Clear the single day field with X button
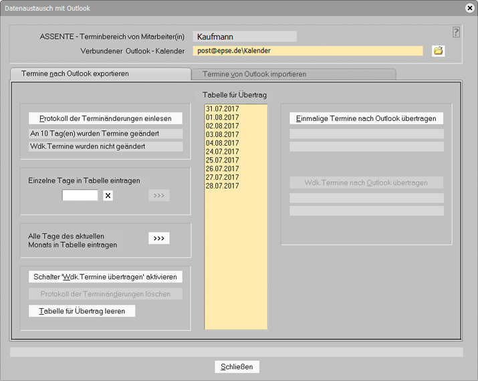This screenshot has height=381, width=478. (108, 195)
